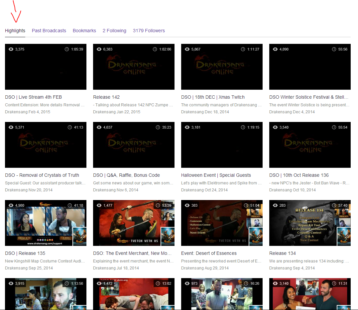Open Q&A, Raffle, Bonus Code thumbnail
358x310 pixels.
pyautogui.click(x=134, y=145)
